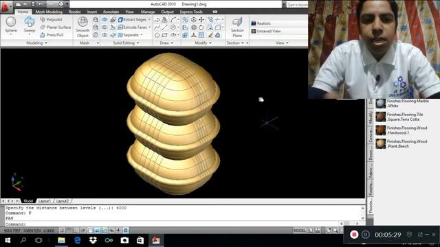Toggle Polar Tracking in the status bar

coord(83,231)
